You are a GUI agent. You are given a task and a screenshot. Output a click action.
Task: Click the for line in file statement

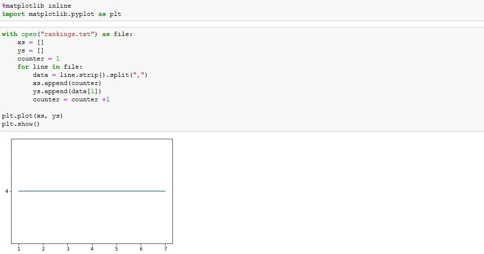50,67
